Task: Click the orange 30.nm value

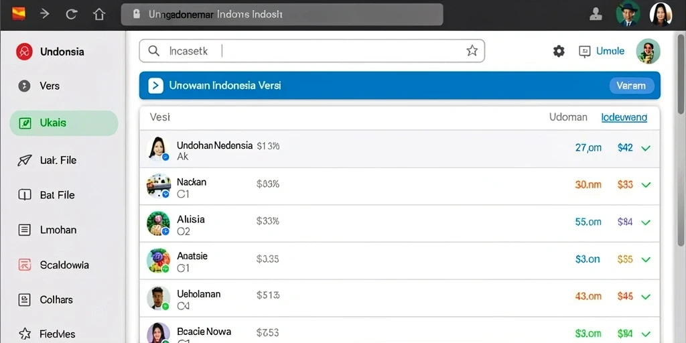Action: [x=588, y=185]
